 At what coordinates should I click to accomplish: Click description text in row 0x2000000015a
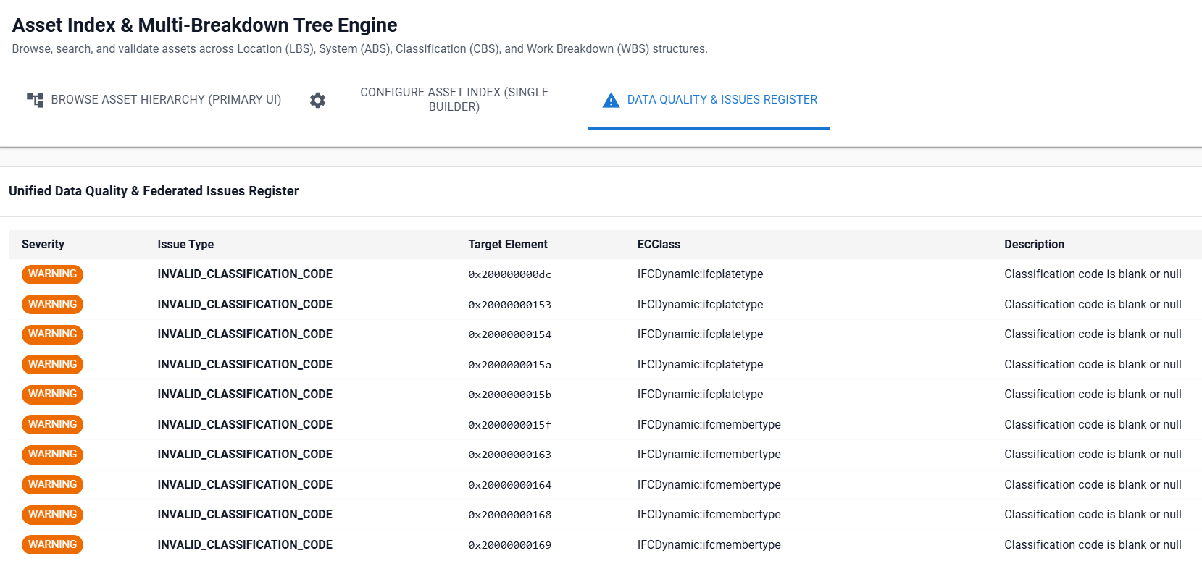point(1093,365)
